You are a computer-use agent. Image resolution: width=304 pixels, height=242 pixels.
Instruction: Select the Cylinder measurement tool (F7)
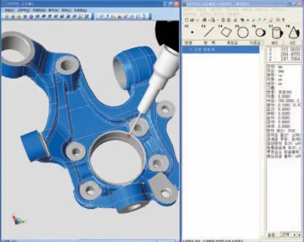click(x=276, y=32)
